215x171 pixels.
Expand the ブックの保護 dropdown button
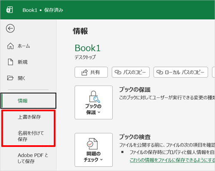pyautogui.click(x=94, y=102)
